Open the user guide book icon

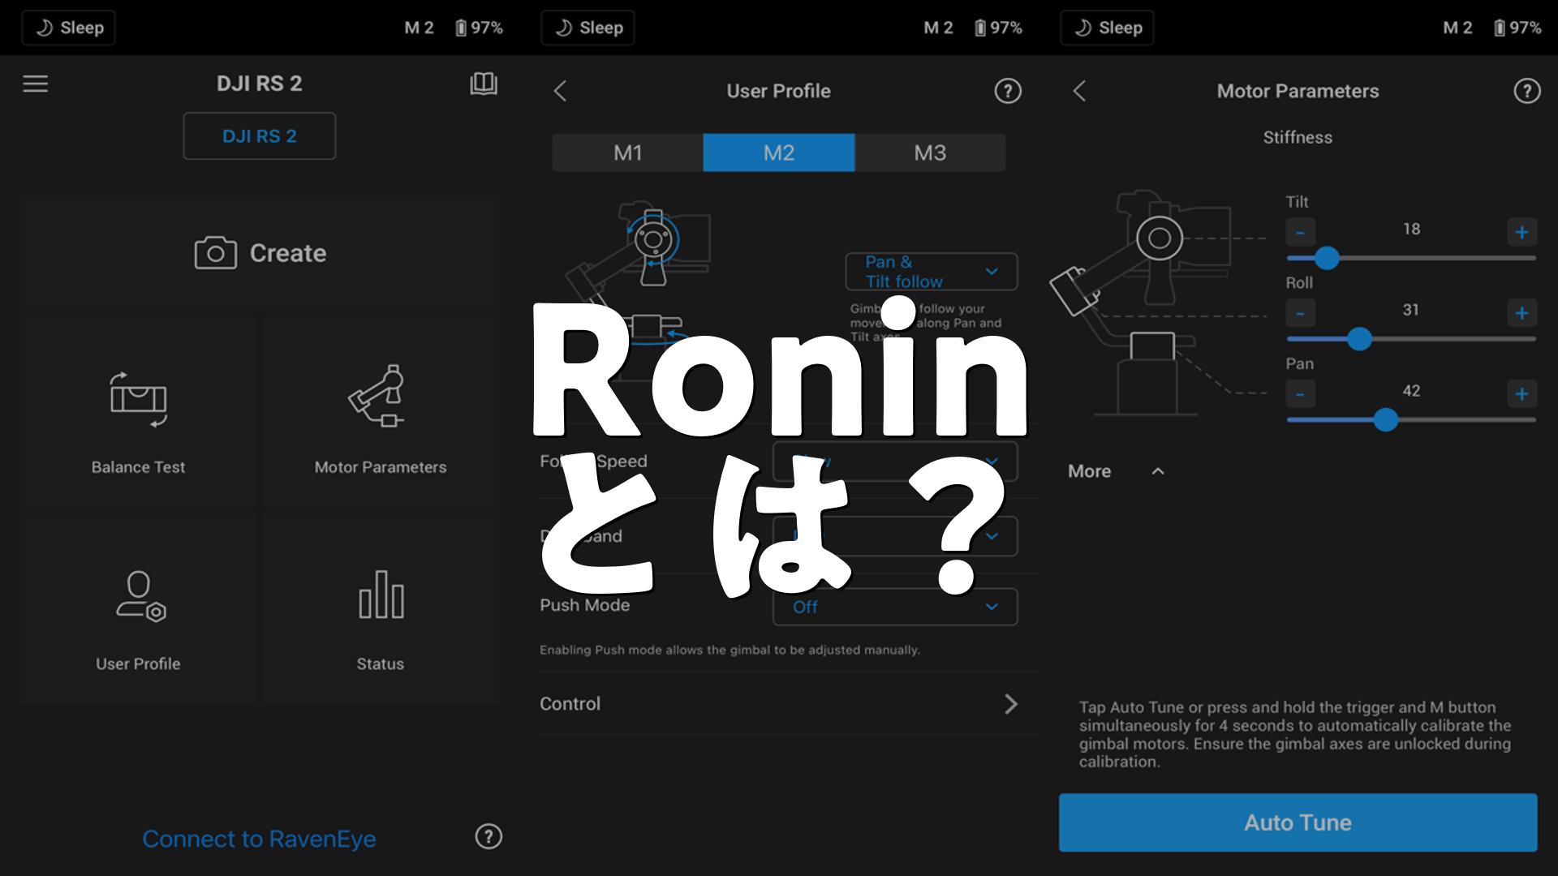[484, 84]
